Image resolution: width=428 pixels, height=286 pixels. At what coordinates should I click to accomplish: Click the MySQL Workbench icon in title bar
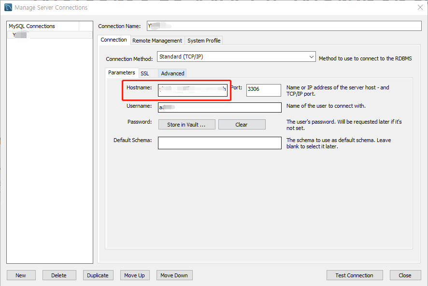[x=8, y=7]
